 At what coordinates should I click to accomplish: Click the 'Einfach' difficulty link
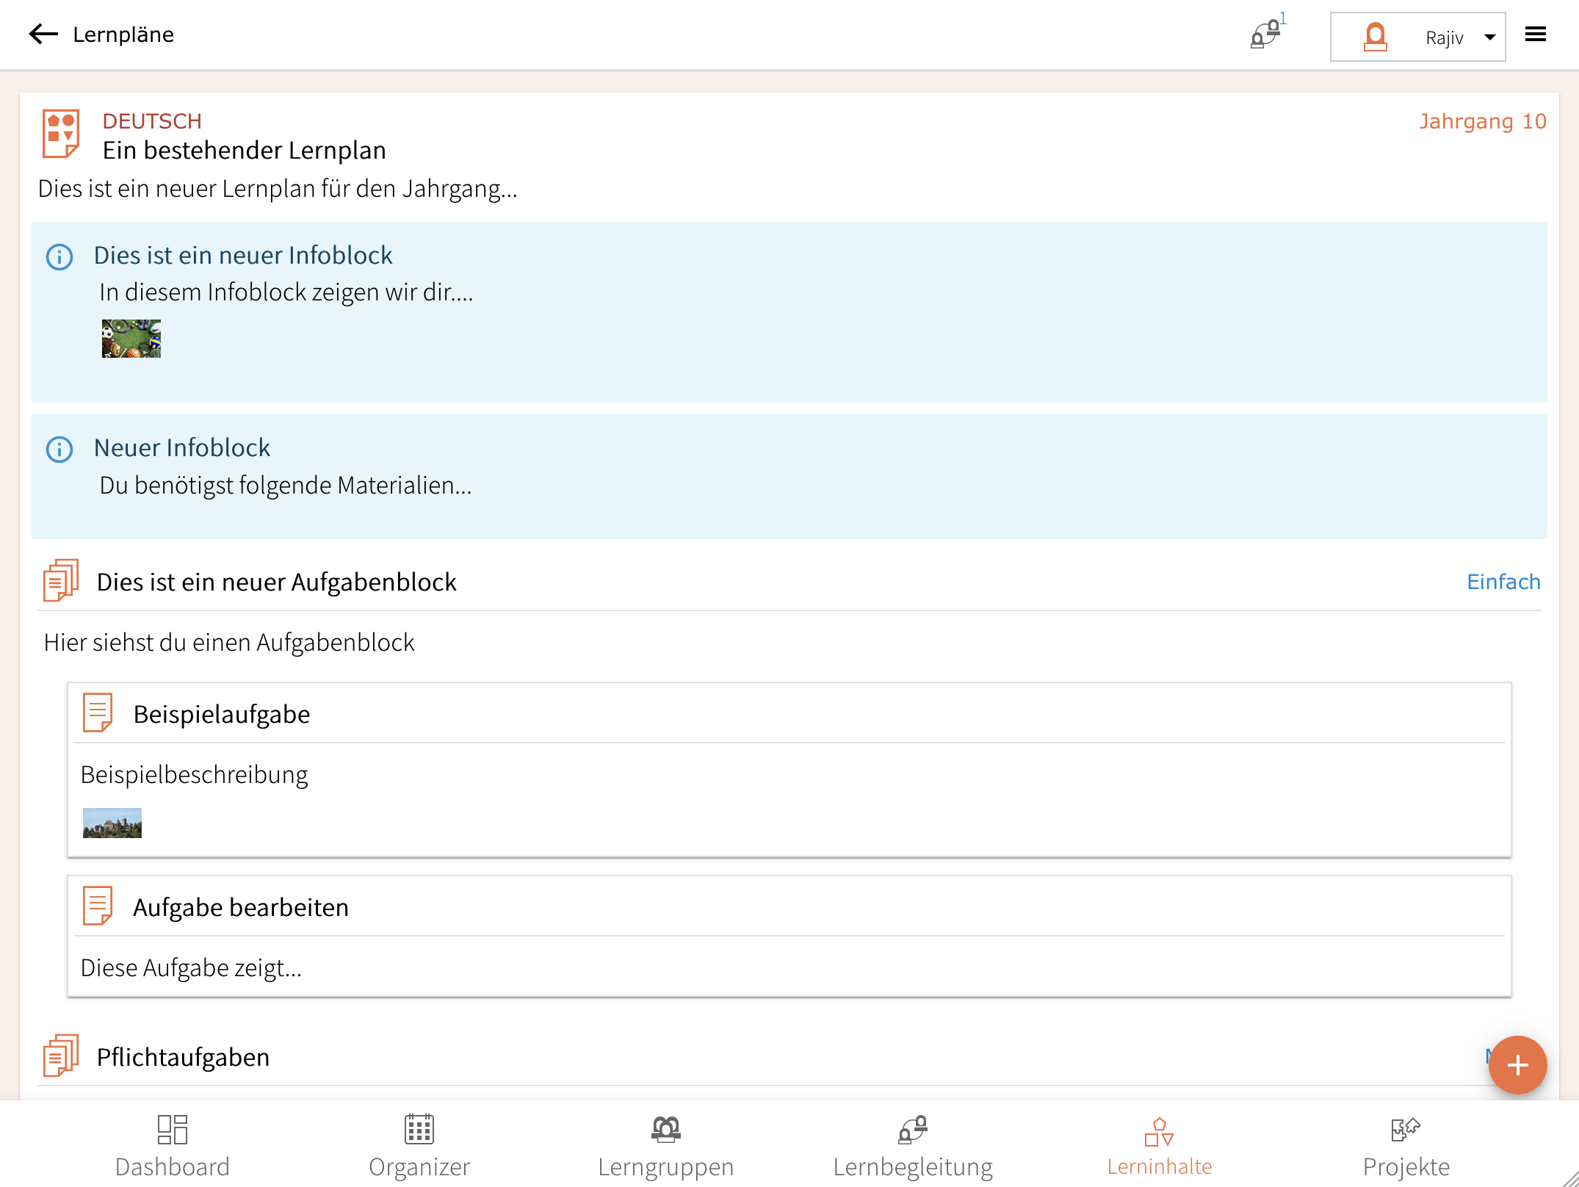pos(1503,582)
